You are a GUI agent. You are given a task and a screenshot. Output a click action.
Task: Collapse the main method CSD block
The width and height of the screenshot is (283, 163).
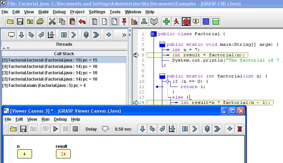coord(162,44)
